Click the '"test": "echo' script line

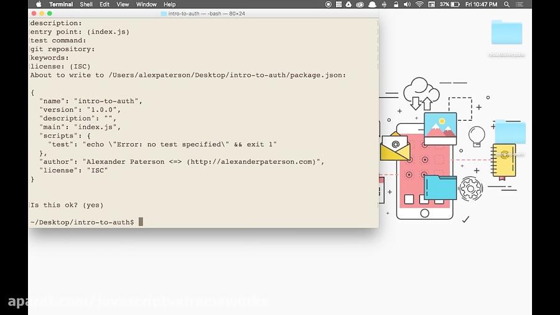(162, 144)
